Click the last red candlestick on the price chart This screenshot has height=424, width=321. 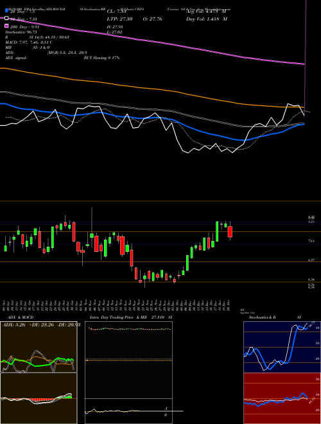click(x=230, y=232)
